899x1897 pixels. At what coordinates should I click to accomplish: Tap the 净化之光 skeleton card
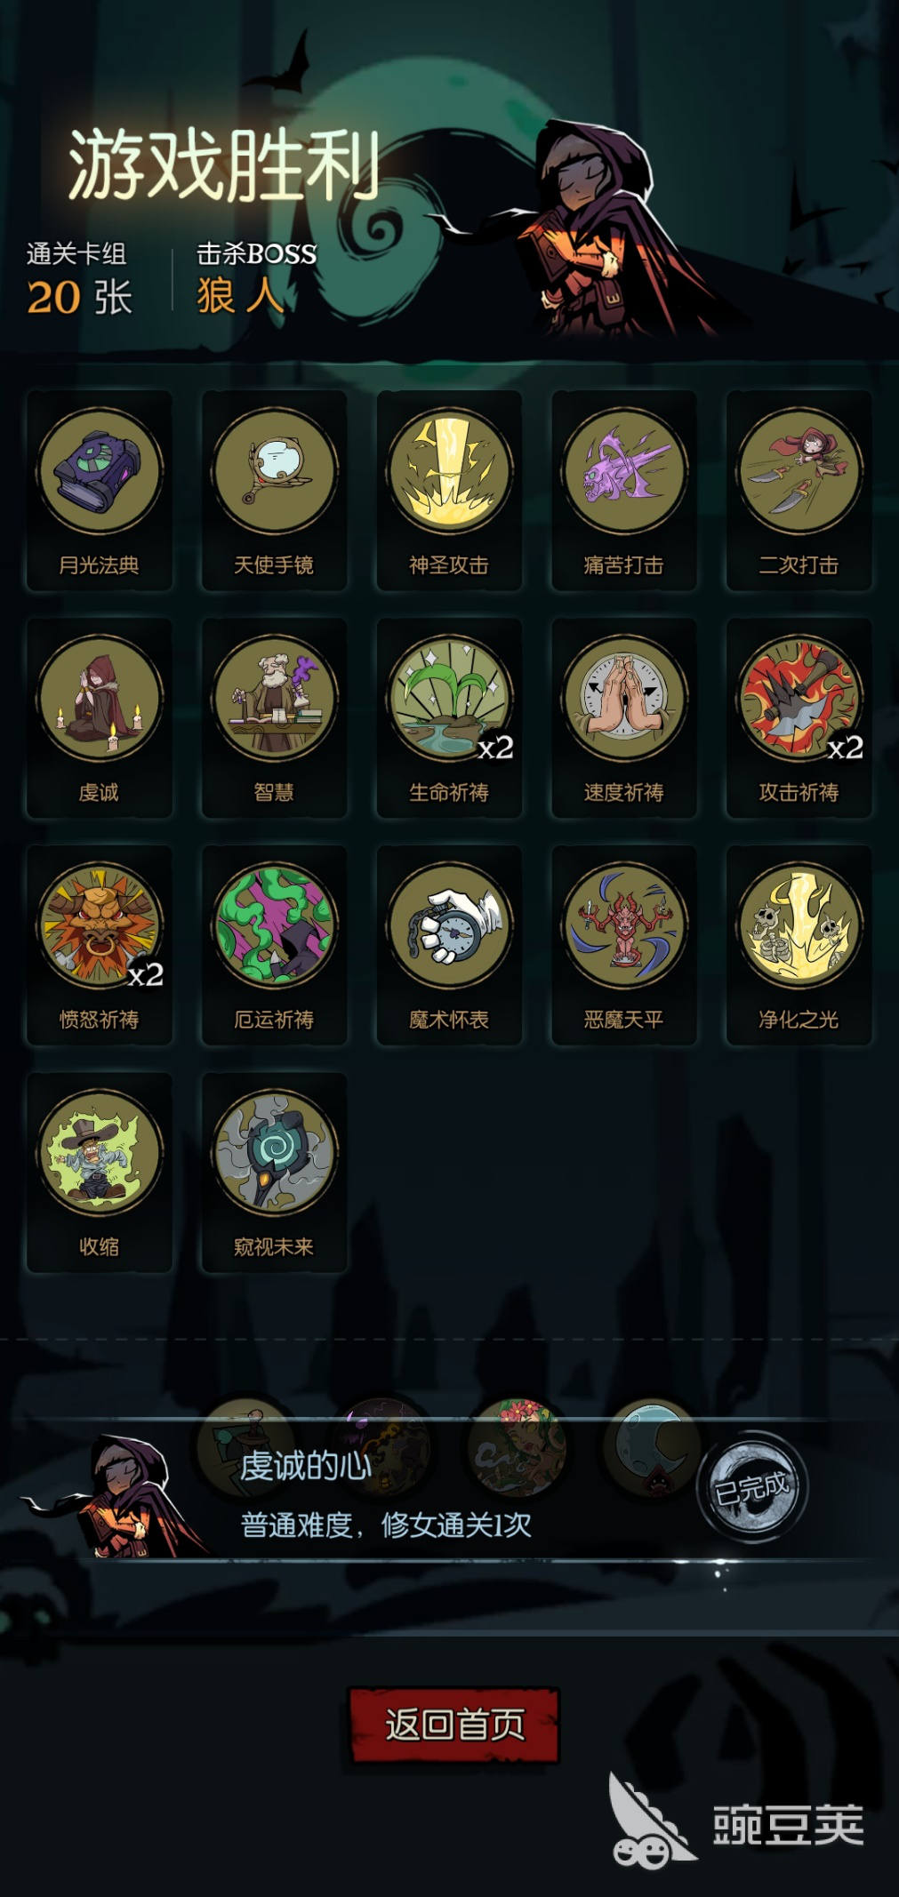[799, 945]
